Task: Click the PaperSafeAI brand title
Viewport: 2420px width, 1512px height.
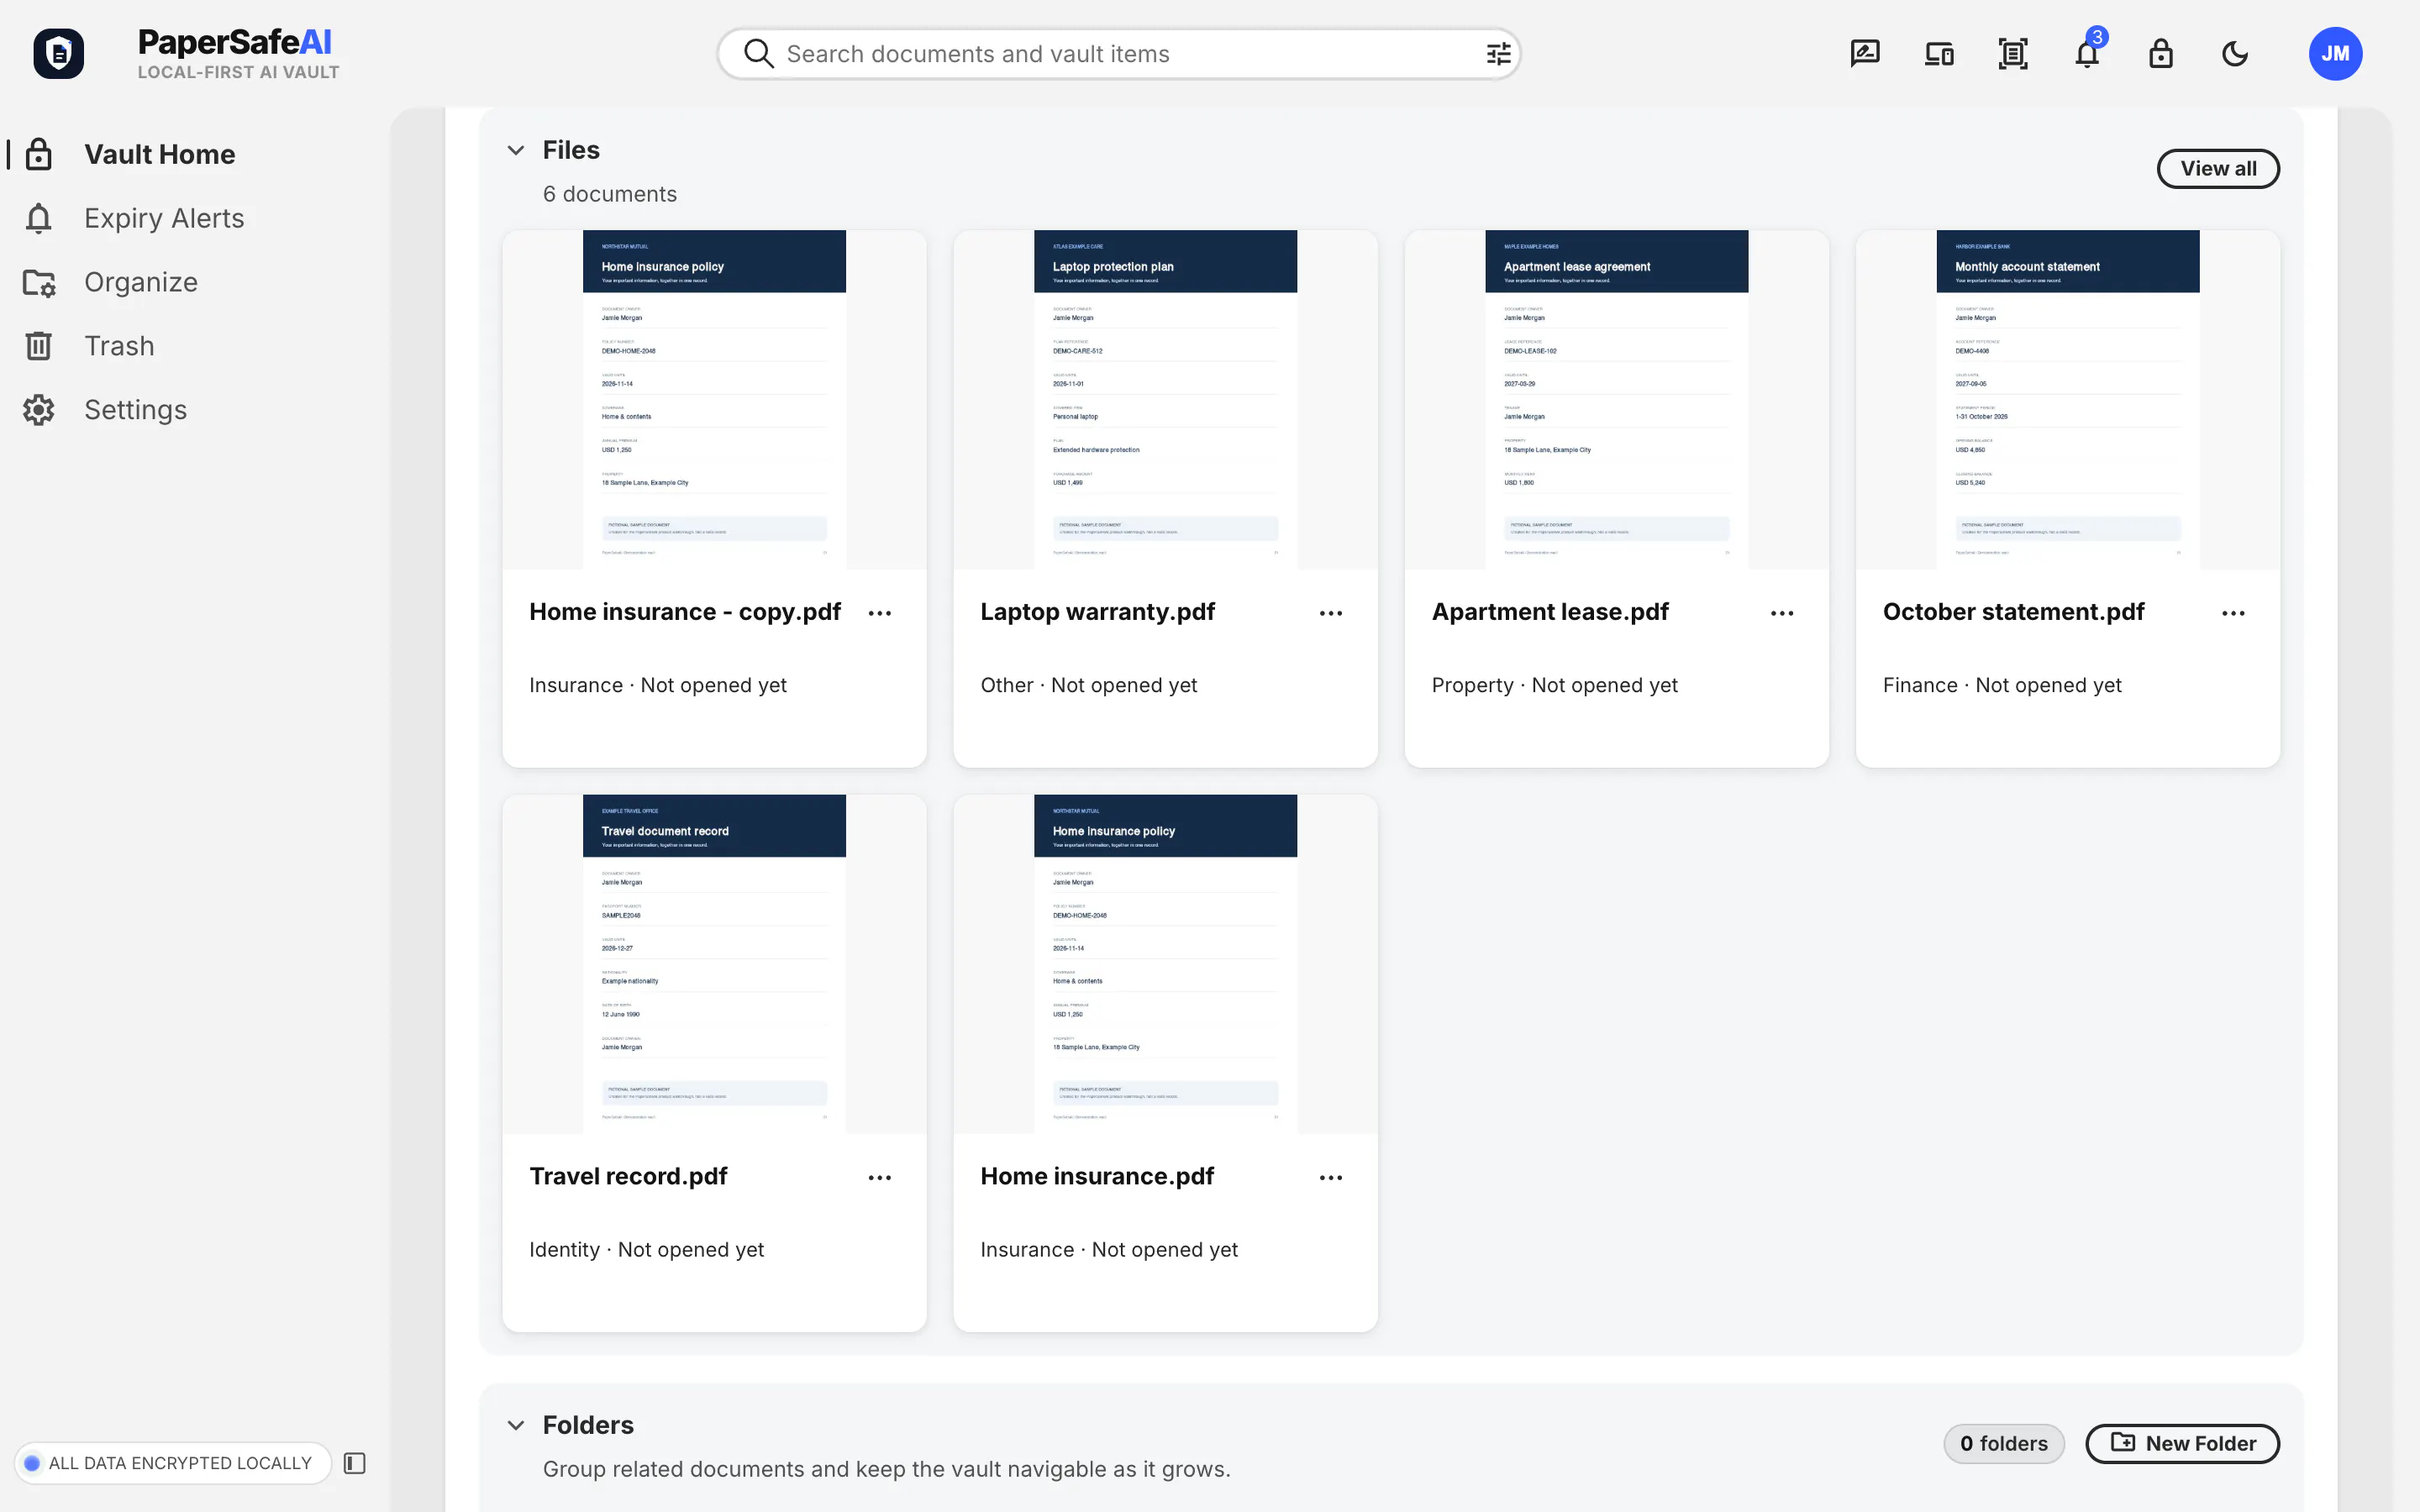Action: [x=235, y=42]
